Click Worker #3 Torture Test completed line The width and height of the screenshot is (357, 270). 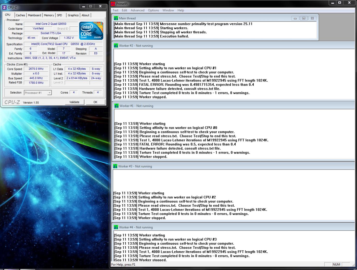point(181,214)
